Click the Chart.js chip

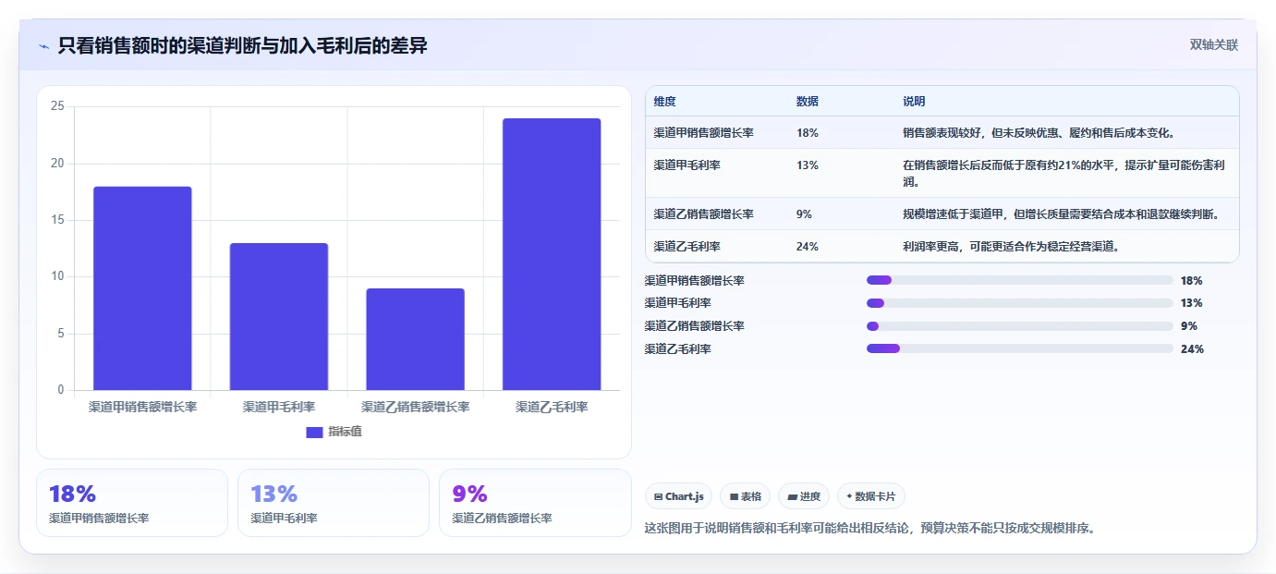(x=678, y=496)
